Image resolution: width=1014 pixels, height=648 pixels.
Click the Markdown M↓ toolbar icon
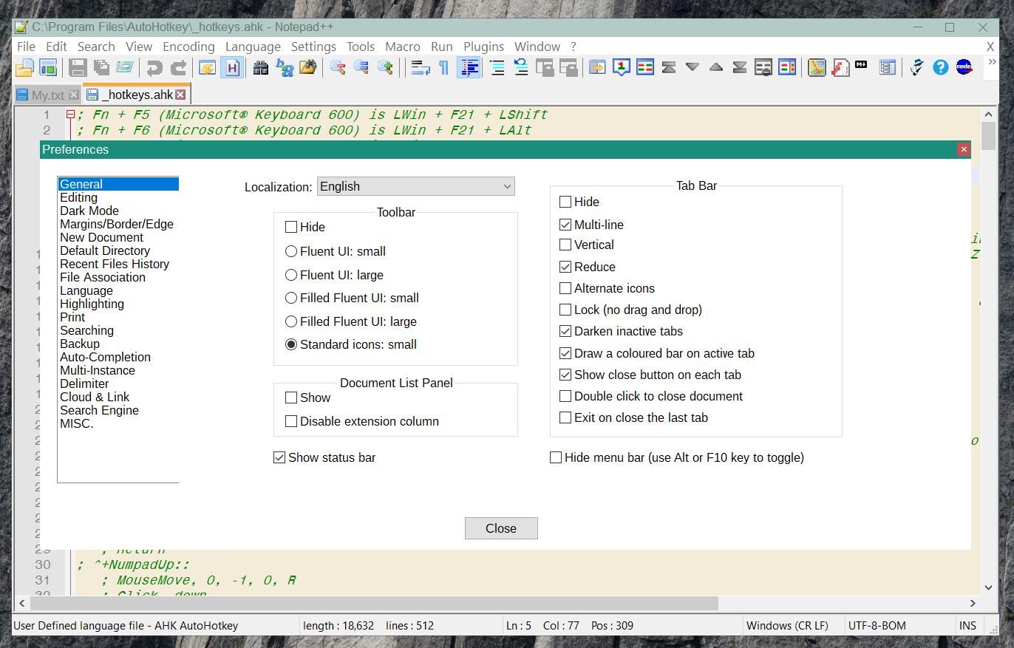[861, 66]
